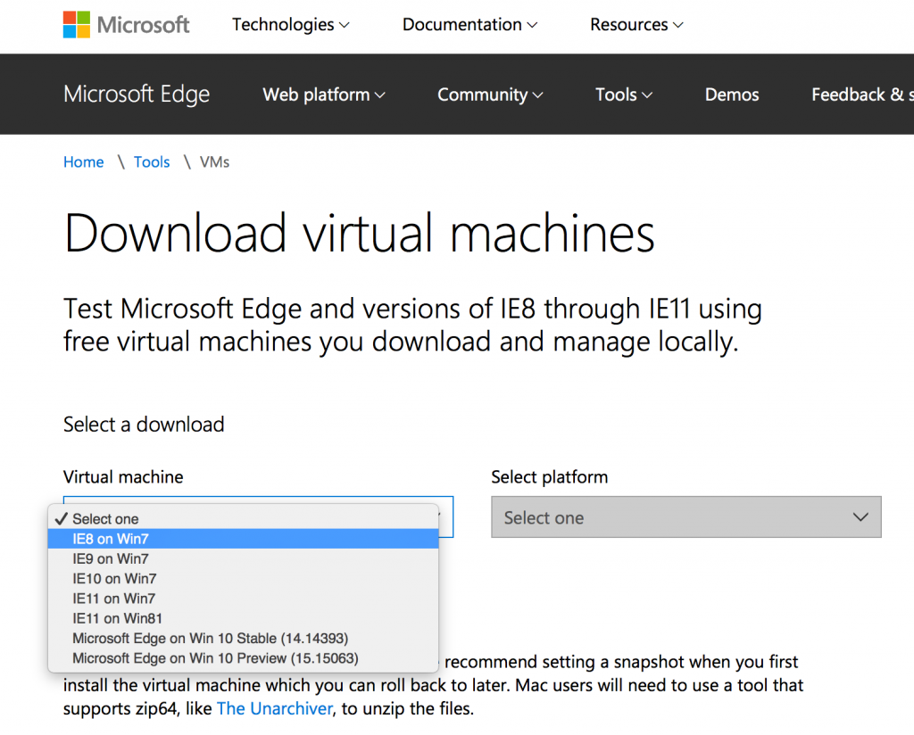Follow the Home breadcrumb link

pyautogui.click(x=83, y=162)
